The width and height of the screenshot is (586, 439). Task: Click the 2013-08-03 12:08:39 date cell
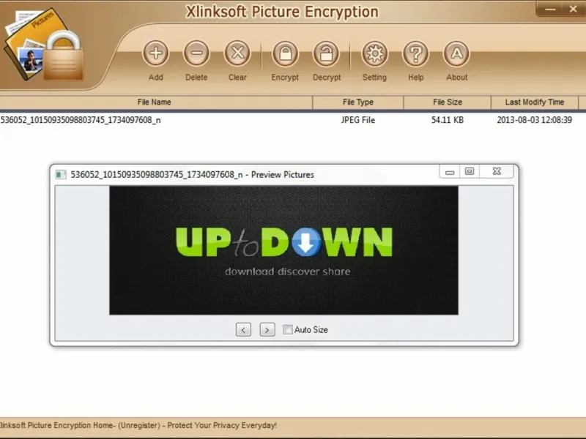pos(535,120)
